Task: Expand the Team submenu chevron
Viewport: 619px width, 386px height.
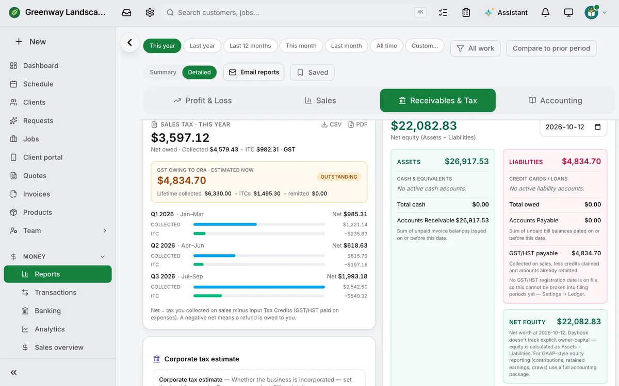Action: [105, 231]
